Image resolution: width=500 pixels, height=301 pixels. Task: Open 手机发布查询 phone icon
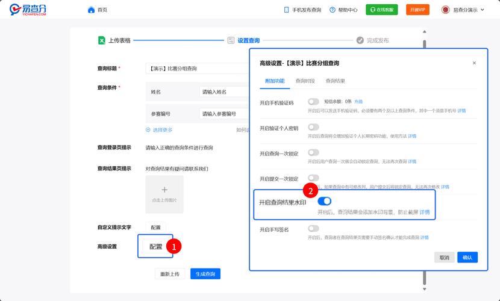pyautogui.click(x=286, y=10)
